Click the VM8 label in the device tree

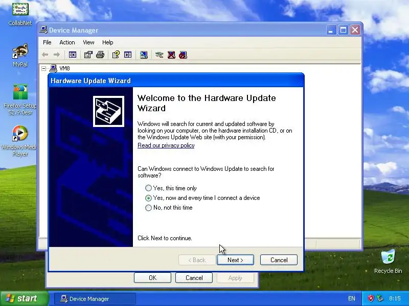pos(64,68)
